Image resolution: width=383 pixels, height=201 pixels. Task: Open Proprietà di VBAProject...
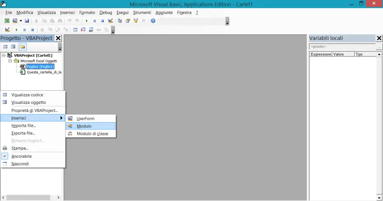[x=33, y=111]
